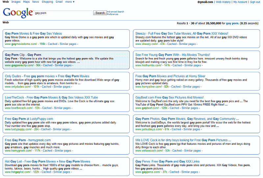
Task: Click the 198k size text for gaymoviedome.com
Action: click(x=42, y=44)
